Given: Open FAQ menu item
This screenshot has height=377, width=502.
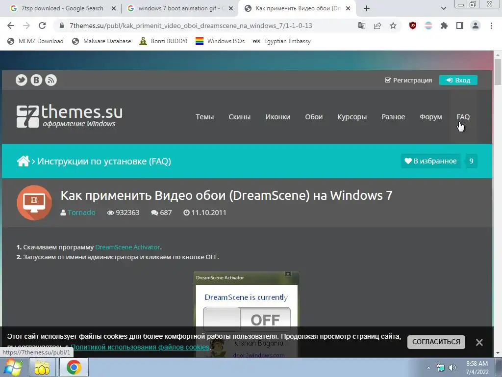Looking at the screenshot, I should click(x=463, y=117).
